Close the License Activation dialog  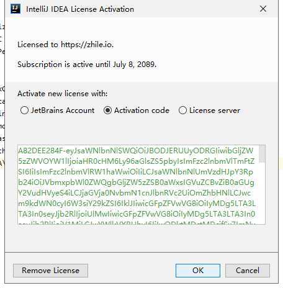[x=263, y=9]
